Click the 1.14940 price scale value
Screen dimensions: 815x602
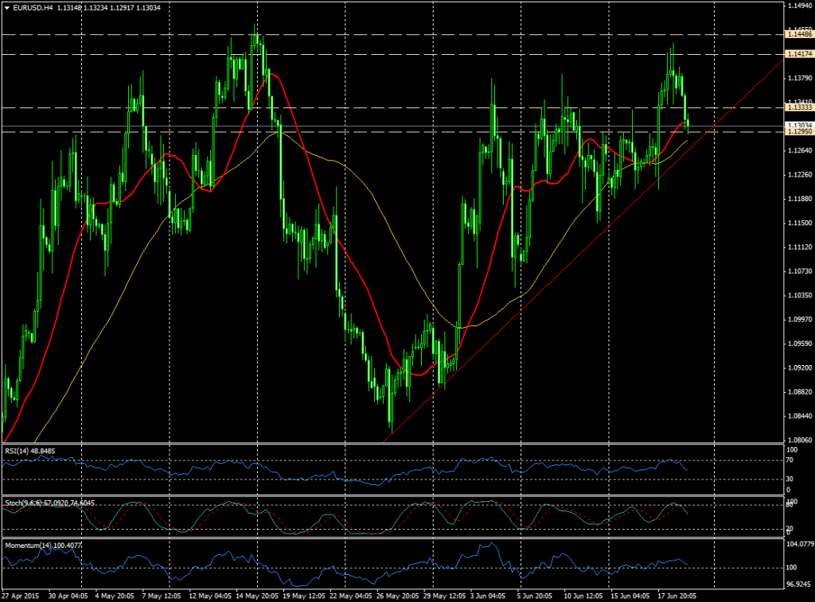[x=798, y=6]
